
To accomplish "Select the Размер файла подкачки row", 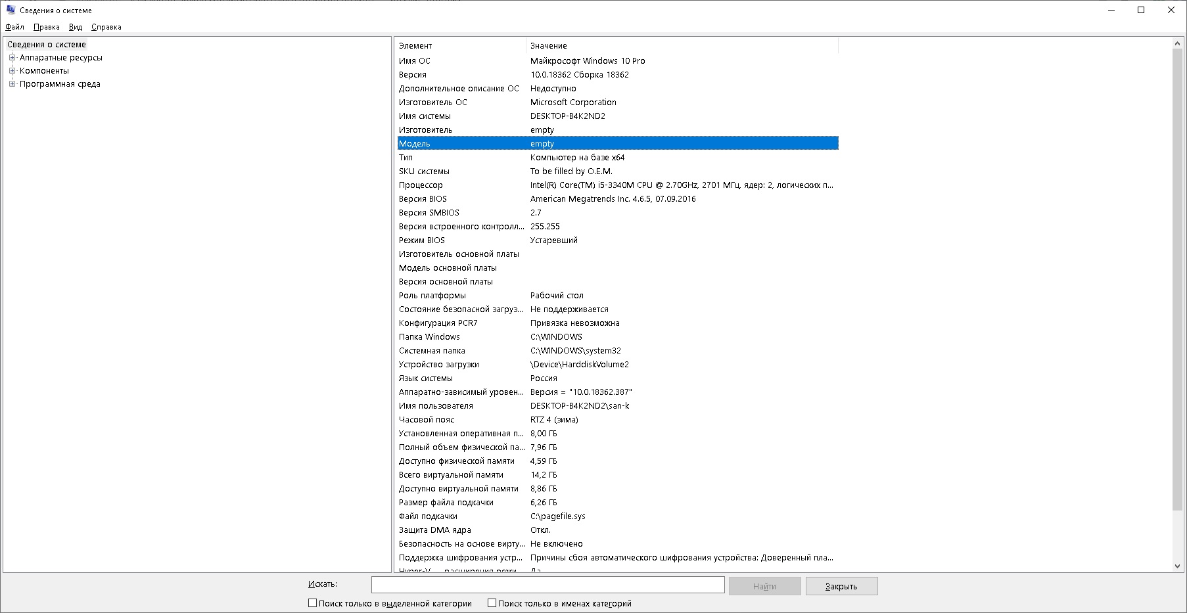I will (x=618, y=502).
